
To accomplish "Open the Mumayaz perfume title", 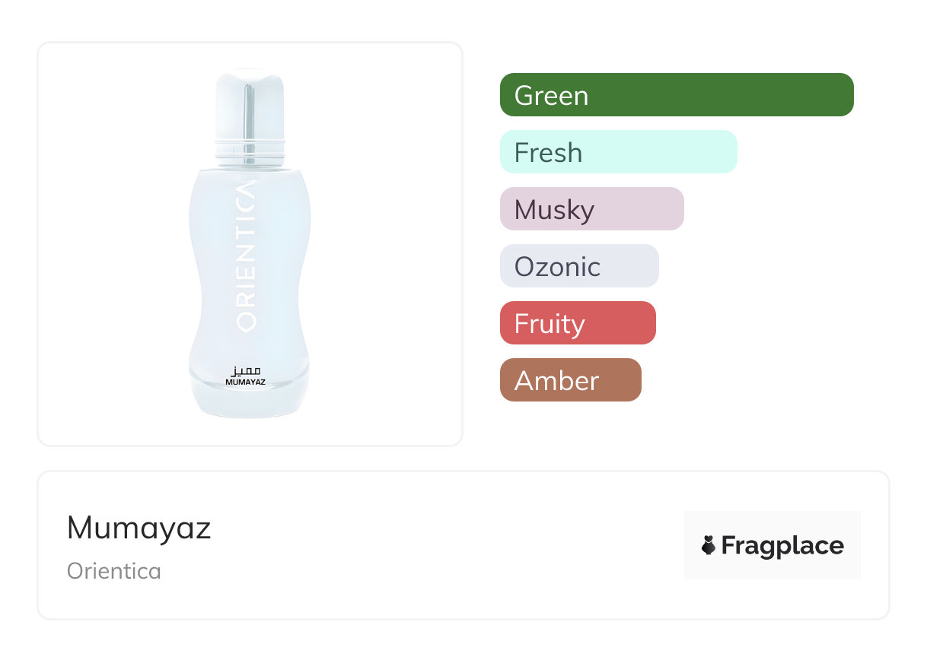I will click(139, 528).
